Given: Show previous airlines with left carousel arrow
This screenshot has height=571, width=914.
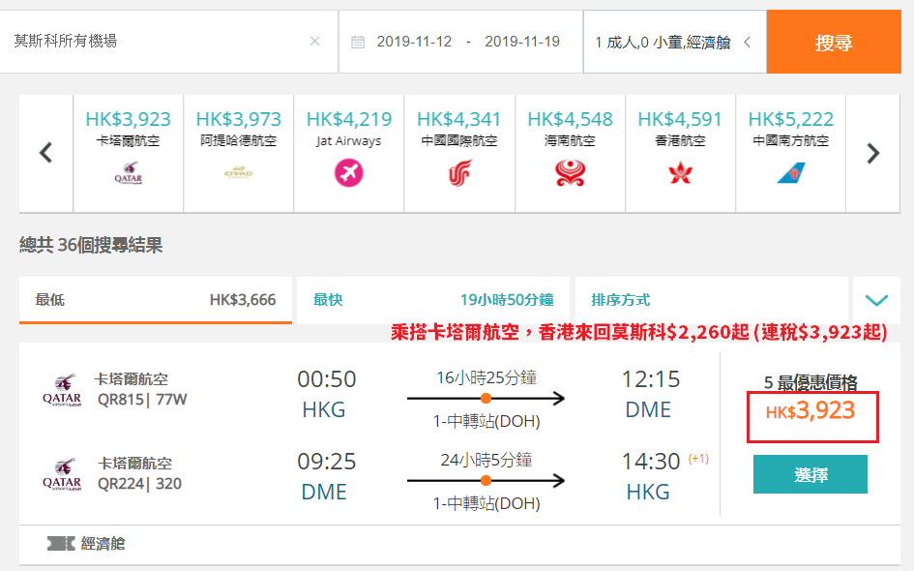Looking at the screenshot, I should point(46,153).
